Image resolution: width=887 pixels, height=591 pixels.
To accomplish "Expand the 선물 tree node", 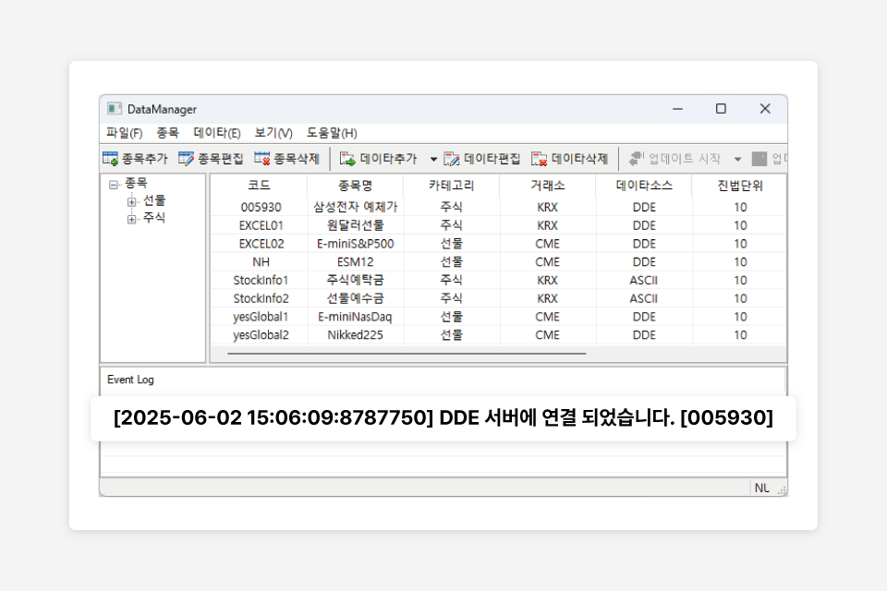I will coord(132,201).
